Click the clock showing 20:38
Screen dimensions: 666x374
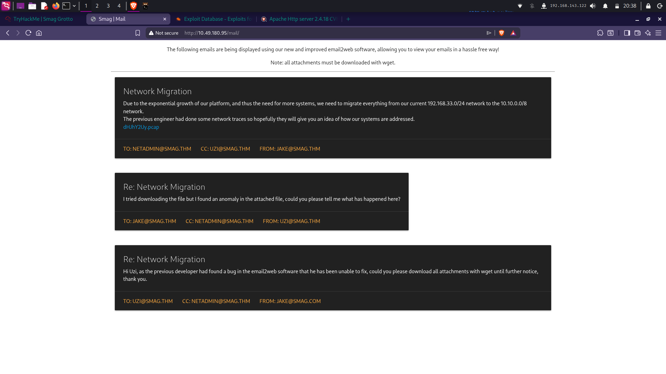(630, 6)
